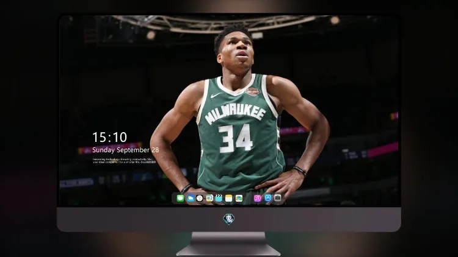458x257 pixels.
Task: Open the Finder-style icon in dock
Action: click(x=209, y=198)
